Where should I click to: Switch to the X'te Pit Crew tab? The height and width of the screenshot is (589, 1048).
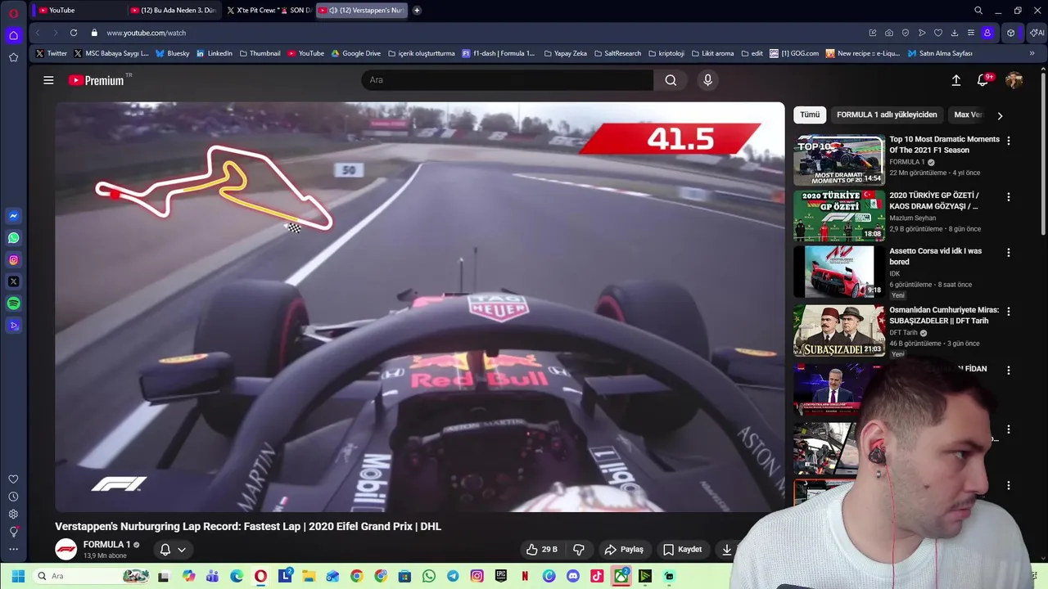pyautogui.click(x=268, y=11)
